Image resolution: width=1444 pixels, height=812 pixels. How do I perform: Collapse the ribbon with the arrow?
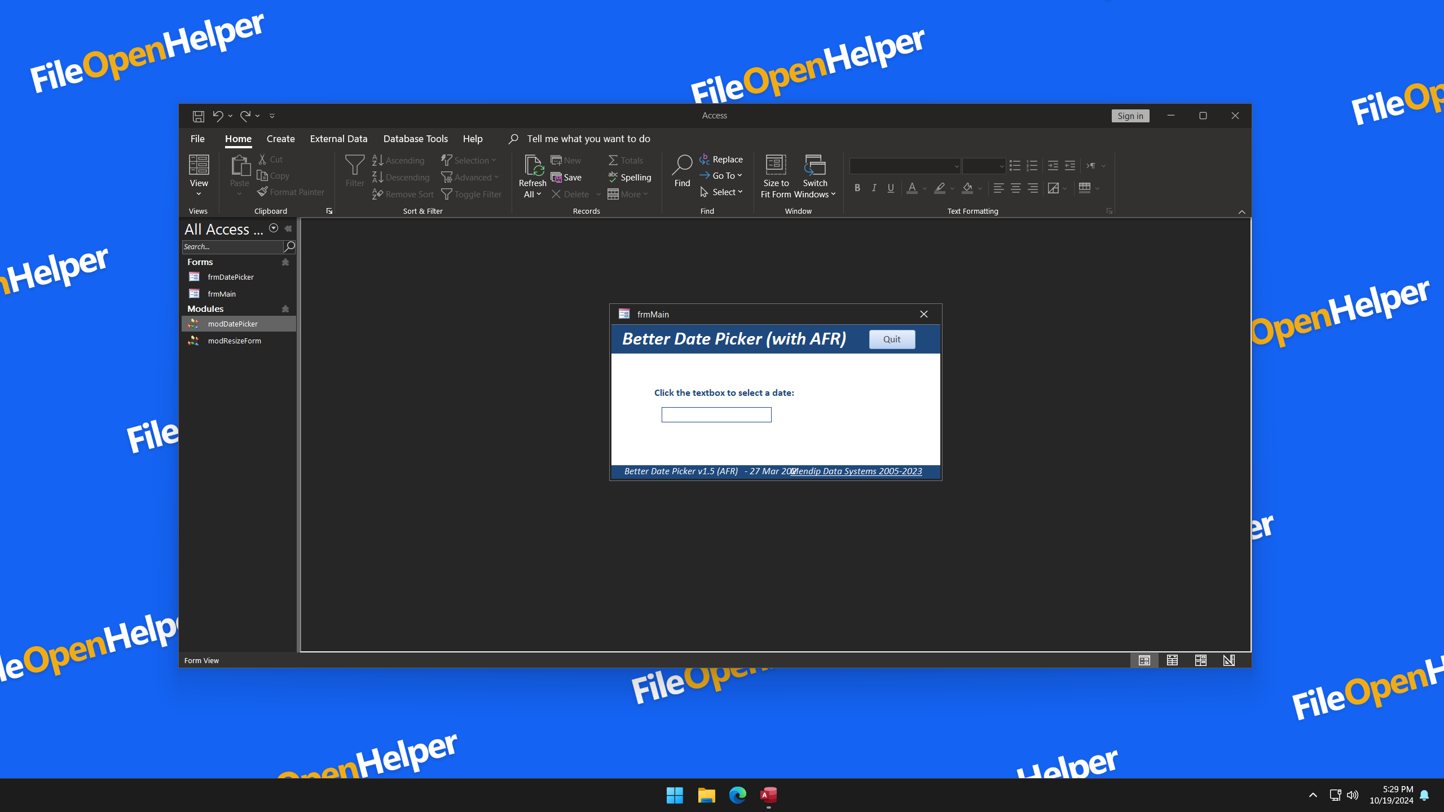[x=1242, y=211]
